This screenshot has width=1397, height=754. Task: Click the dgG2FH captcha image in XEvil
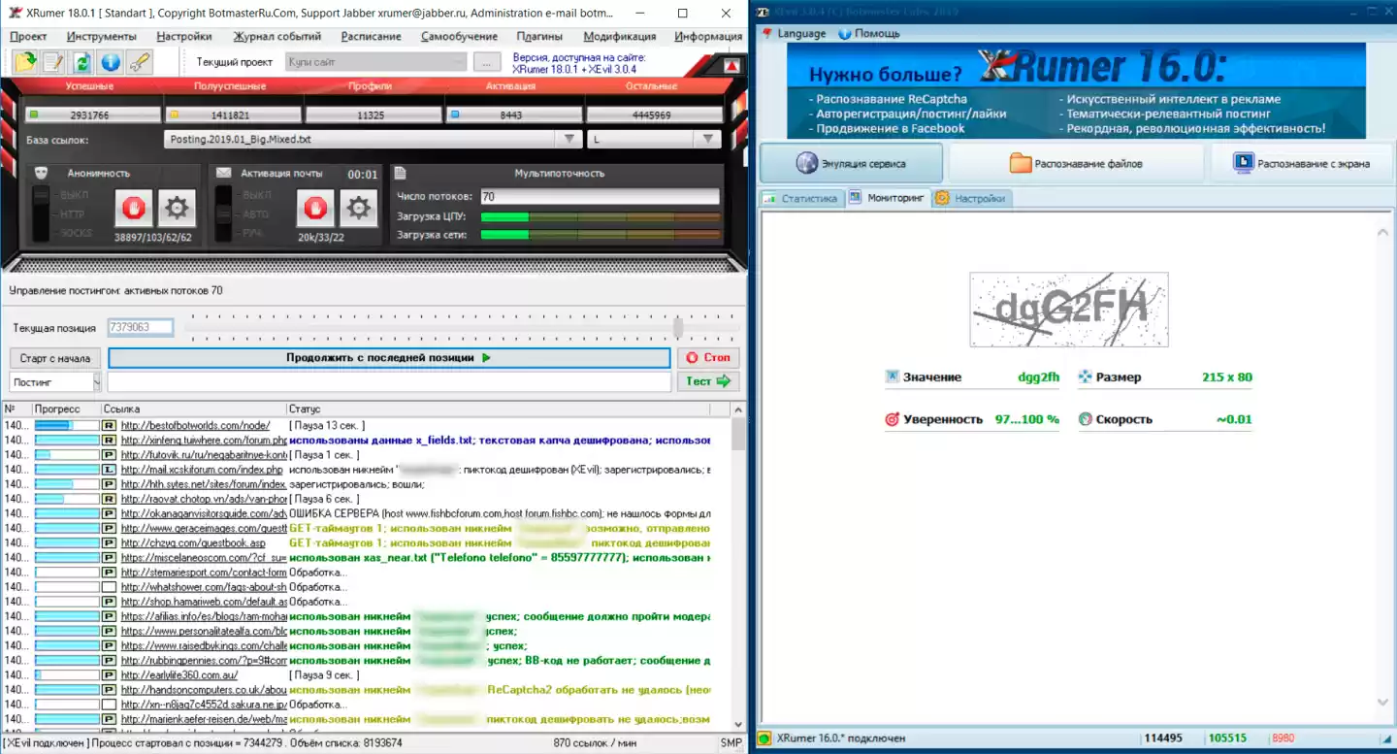click(x=1068, y=310)
